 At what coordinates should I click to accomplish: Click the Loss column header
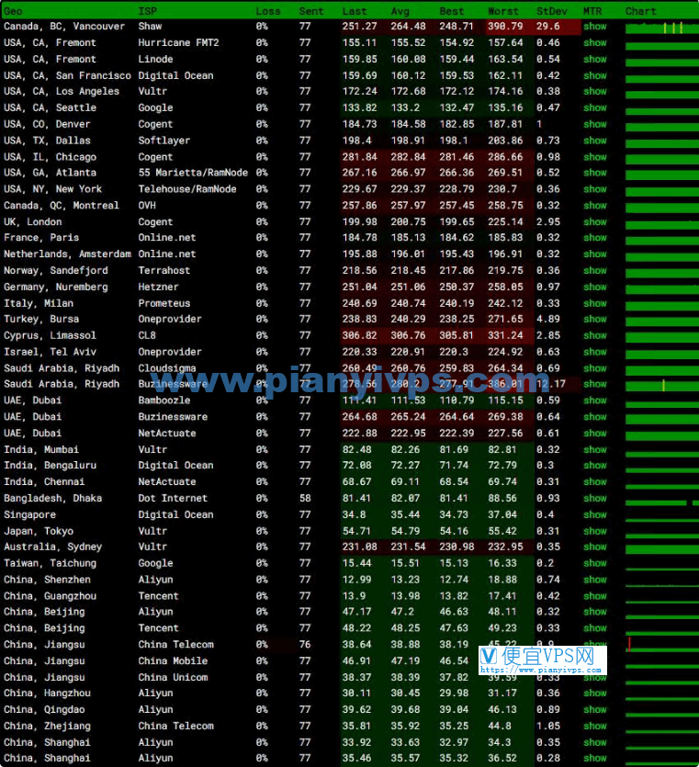268,11
